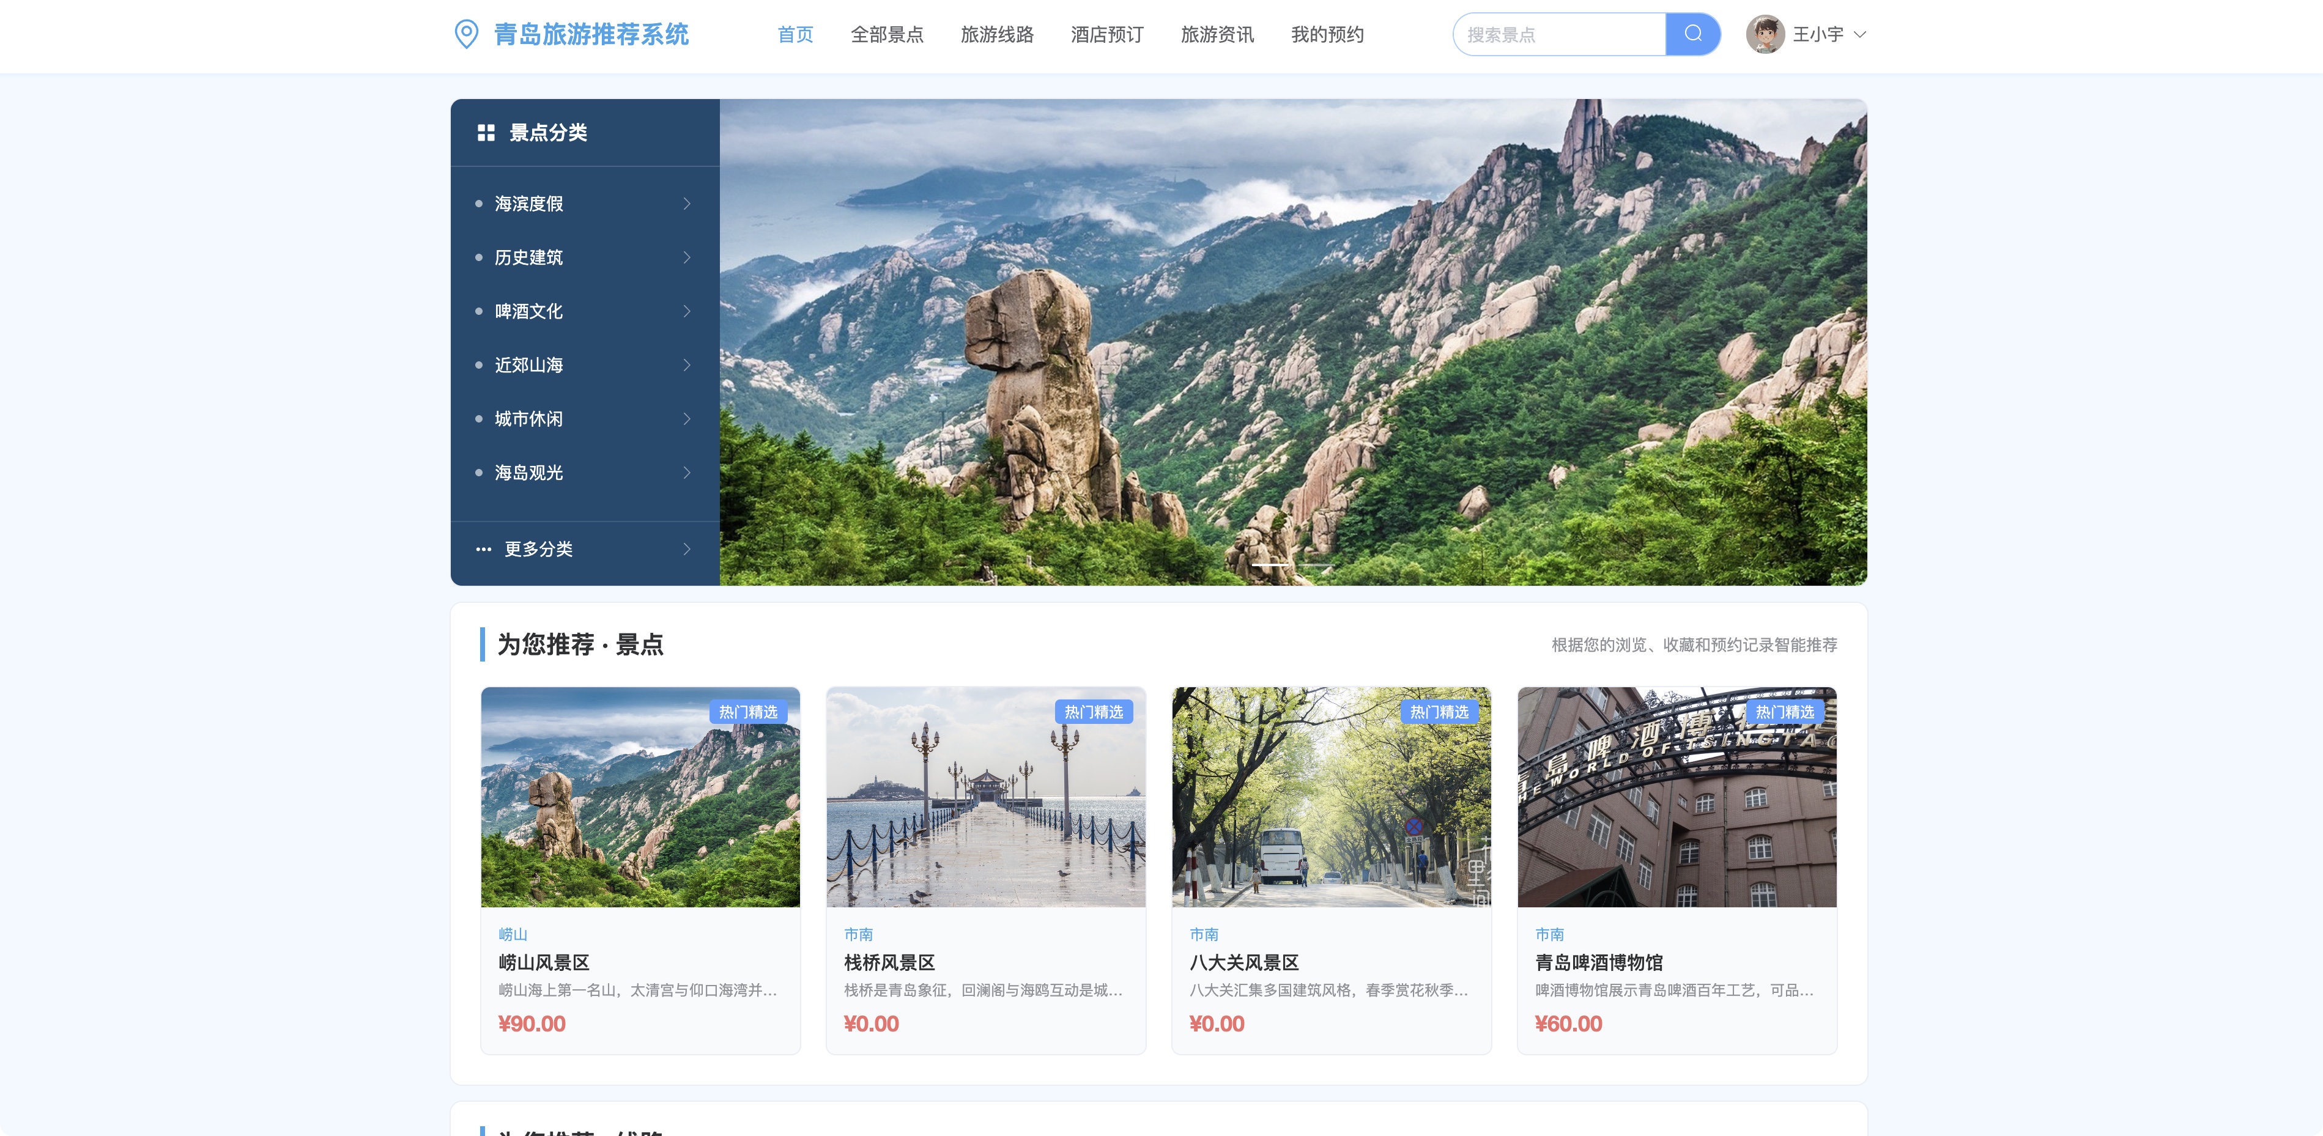This screenshot has width=2323, height=1136.
Task: Open the 王小宇 user dropdown arrow
Action: [1859, 34]
